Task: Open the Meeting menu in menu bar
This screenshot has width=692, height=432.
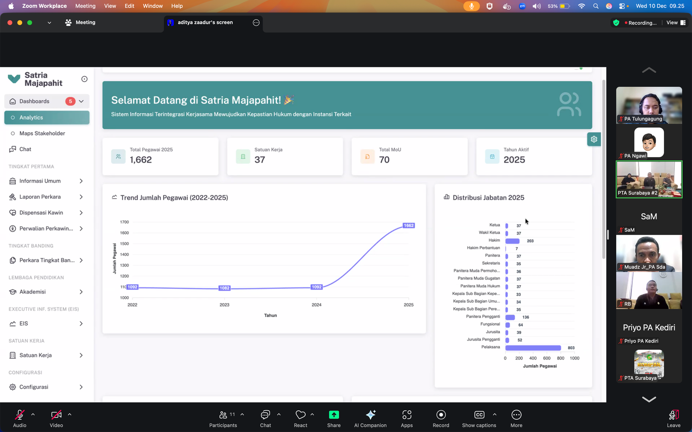Action: click(x=85, y=6)
